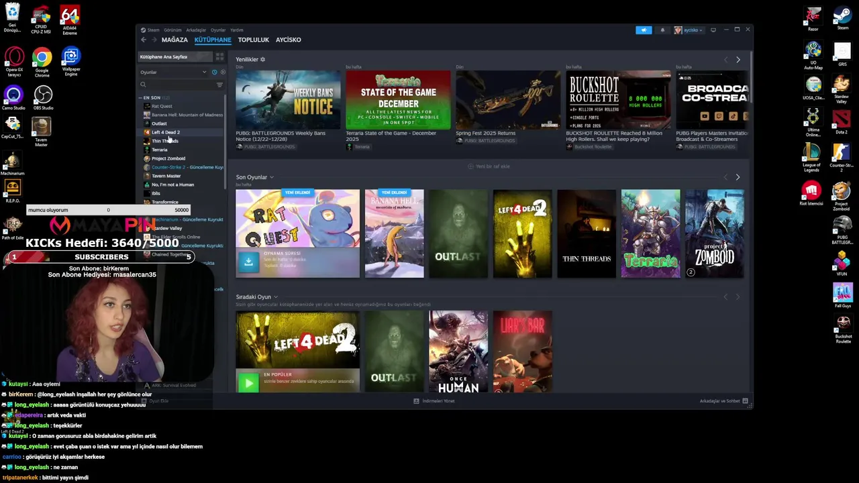Open the notifications bell in Steam
This screenshot has height=483, width=859.
coord(662,30)
